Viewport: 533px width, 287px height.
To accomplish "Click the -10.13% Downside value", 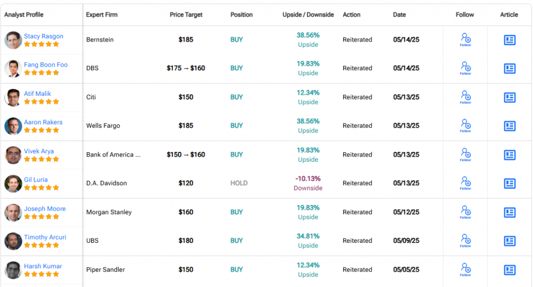I will point(308,183).
